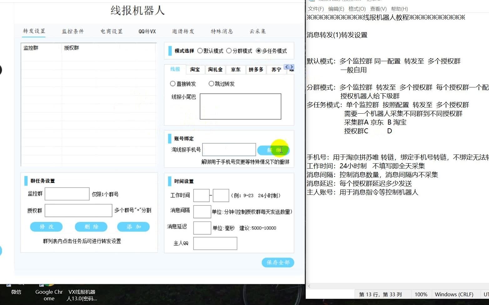
Task: Choose the 直接转发 option
Action: coord(173,84)
